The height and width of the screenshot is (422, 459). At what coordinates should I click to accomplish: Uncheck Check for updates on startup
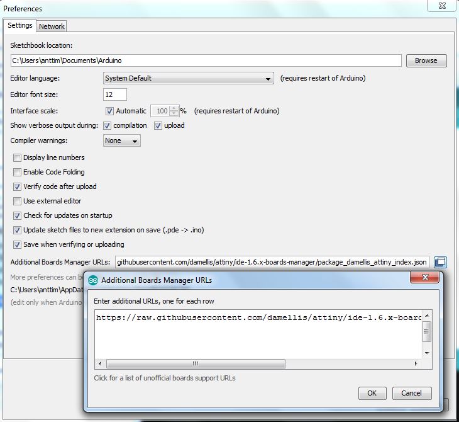17,216
